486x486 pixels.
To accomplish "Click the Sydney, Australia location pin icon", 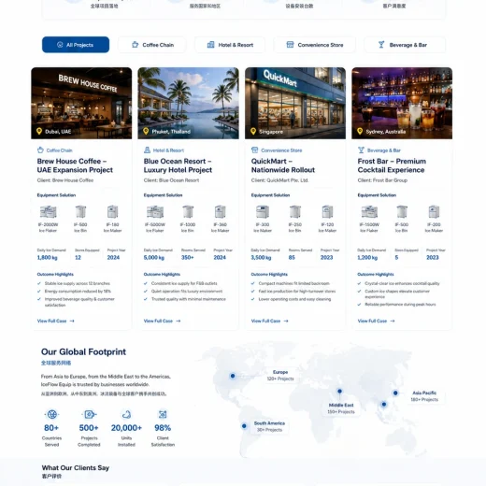I will point(360,131).
